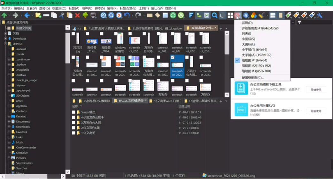333x179 pixels.
Task: Expand the AppData folder in tree
Action: 9,106
